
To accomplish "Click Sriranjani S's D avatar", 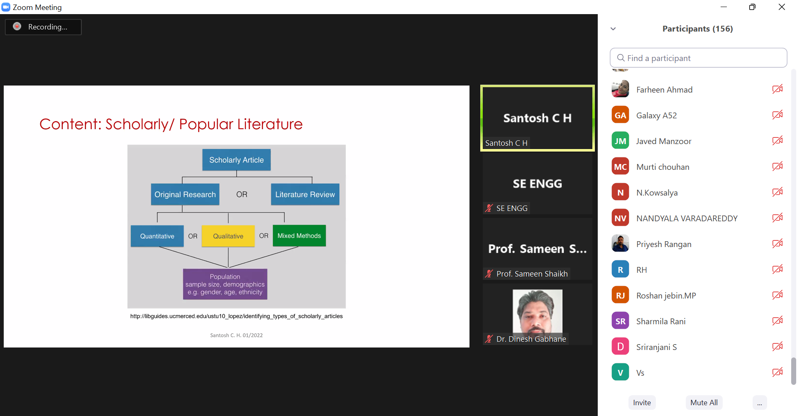I will (x=620, y=347).
